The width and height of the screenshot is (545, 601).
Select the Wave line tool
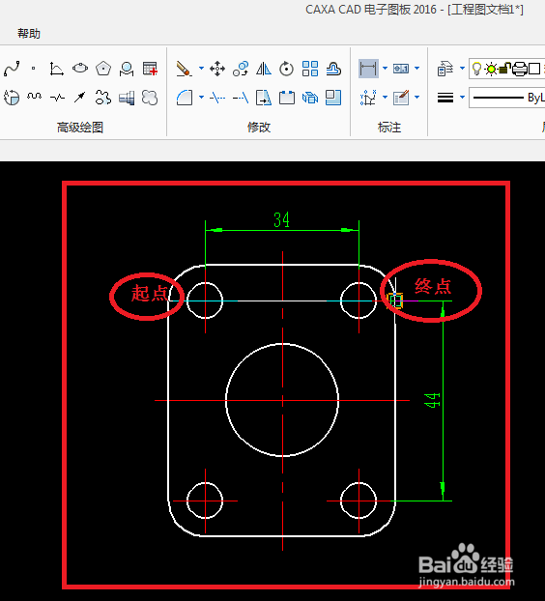(34, 97)
